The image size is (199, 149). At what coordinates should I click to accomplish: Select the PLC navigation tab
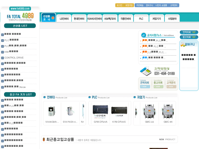[141, 19]
